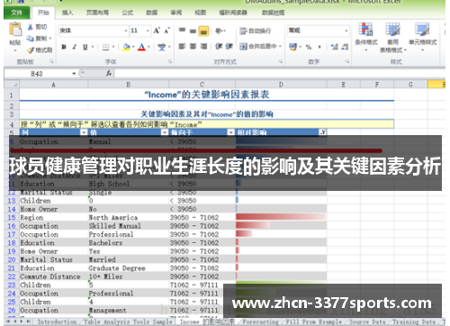Image resolution: width=450 pixels, height=326 pixels.
Task: Apply percent style (%) format
Action: [x=309, y=47]
